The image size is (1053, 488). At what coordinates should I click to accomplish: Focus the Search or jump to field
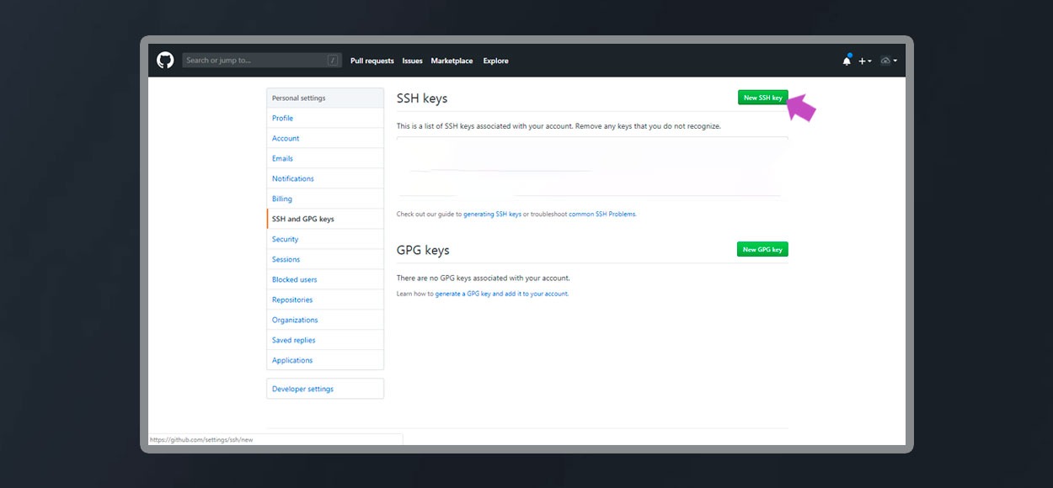tap(262, 61)
